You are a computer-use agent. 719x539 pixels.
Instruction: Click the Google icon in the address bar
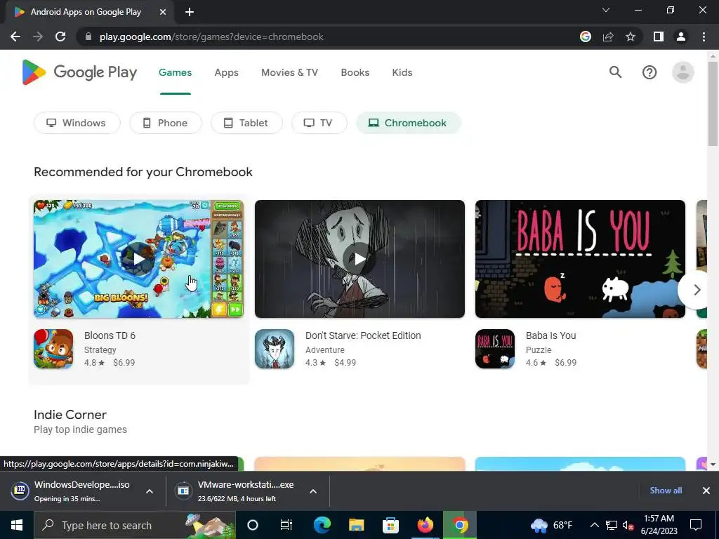point(586,36)
